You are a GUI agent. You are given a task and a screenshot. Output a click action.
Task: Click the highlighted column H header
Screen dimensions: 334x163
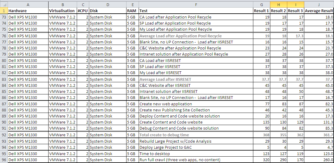point(278,4)
